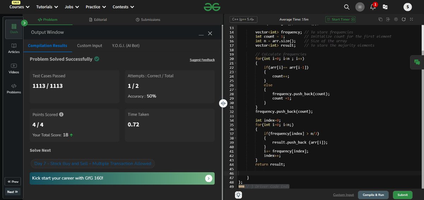Click the copy code icon
Screen dimensions: 424x200
point(380,19)
